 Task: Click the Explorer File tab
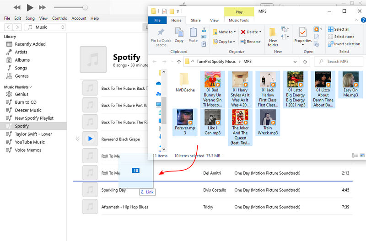(x=157, y=20)
